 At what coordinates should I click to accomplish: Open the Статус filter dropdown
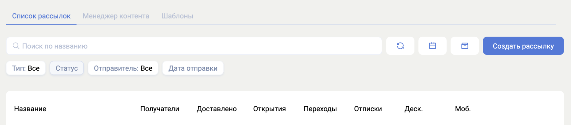click(67, 68)
